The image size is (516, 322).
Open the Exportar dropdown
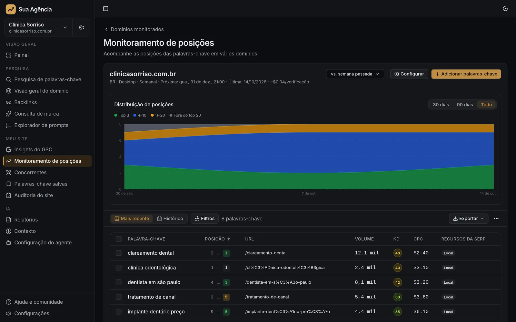click(x=468, y=219)
